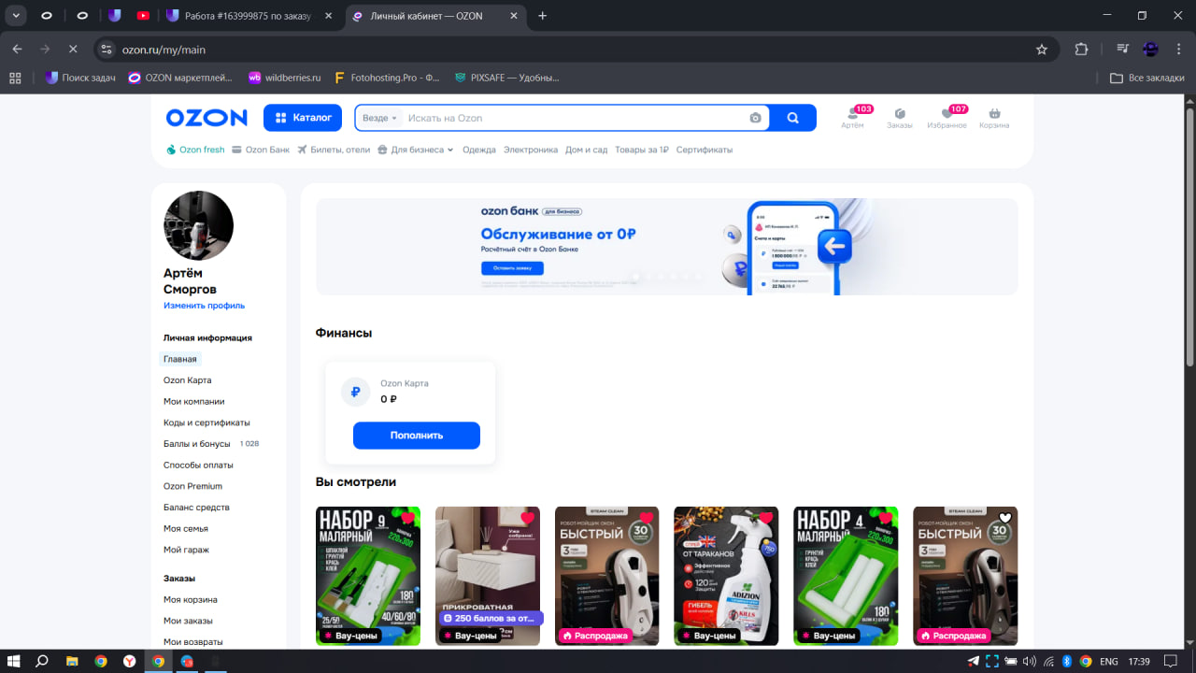Open the Каталог catalog button
Screen dimensions: 1196x673
click(x=304, y=118)
